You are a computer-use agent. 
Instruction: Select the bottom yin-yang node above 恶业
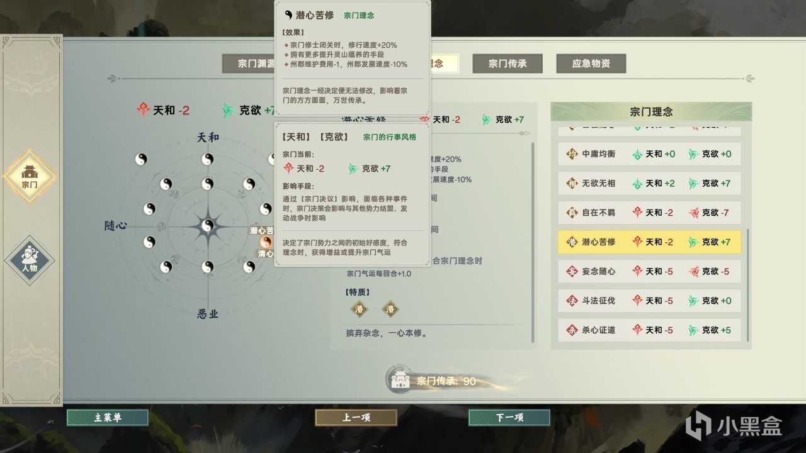click(207, 267)
